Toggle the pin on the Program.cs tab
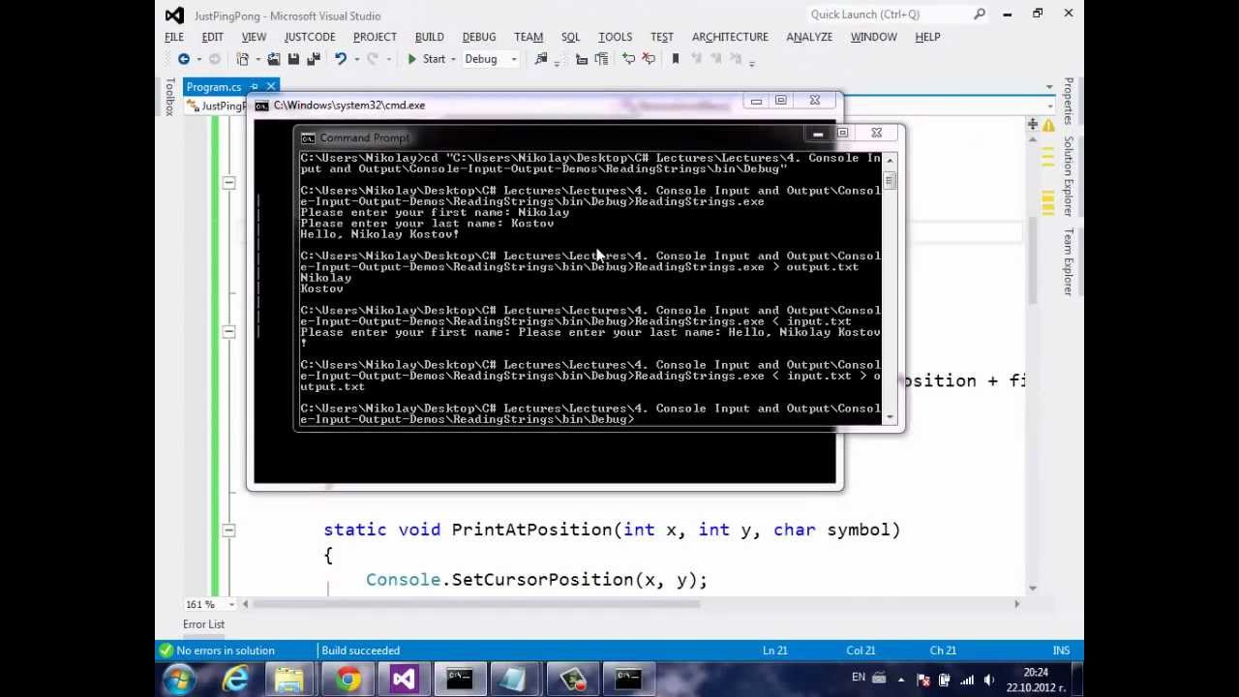Viewport: 1239px width, 697px height. pyautogui.click(x=255, y=87)
